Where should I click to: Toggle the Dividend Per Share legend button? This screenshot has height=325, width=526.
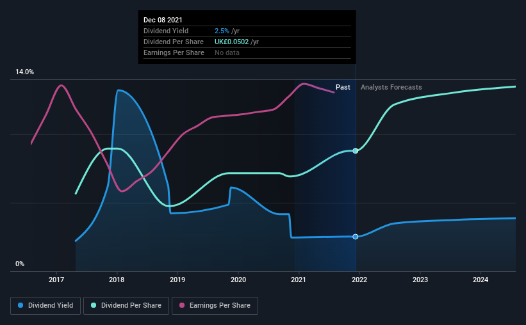coord(126,306)
